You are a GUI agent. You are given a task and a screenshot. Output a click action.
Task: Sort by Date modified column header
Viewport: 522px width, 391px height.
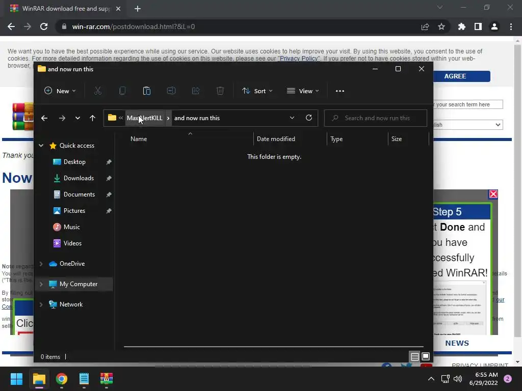click(x=276, y=139)
